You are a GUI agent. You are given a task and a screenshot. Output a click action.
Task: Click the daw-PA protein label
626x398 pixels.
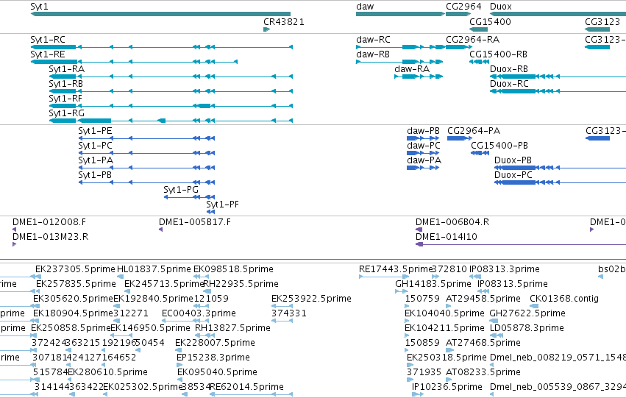pos(424,160)
